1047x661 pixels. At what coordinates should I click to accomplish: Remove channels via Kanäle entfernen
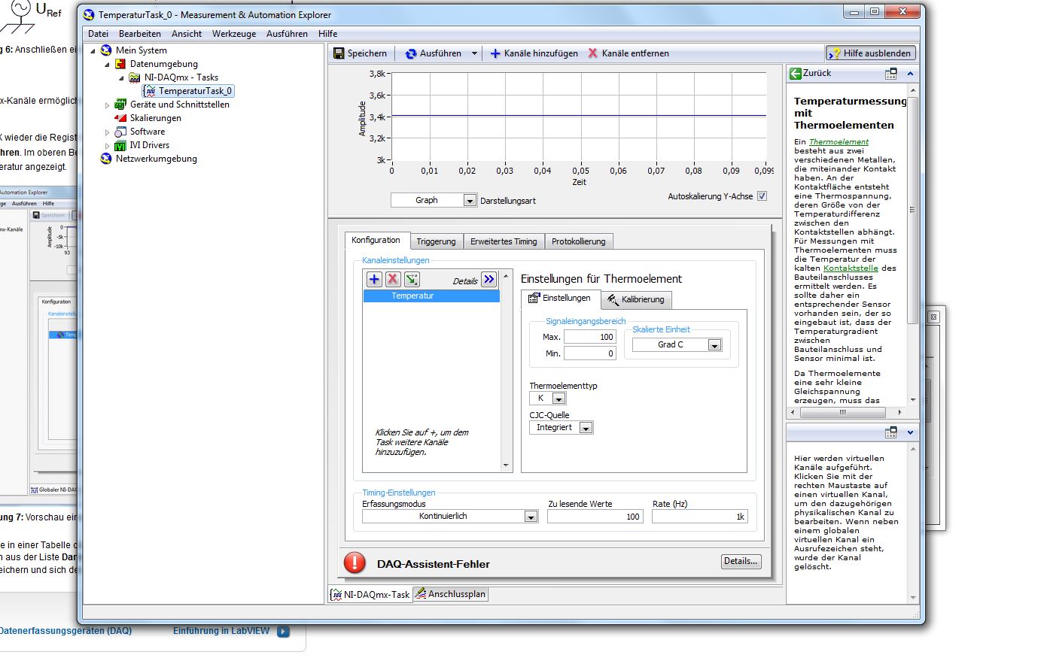click(x=629, y=53)
